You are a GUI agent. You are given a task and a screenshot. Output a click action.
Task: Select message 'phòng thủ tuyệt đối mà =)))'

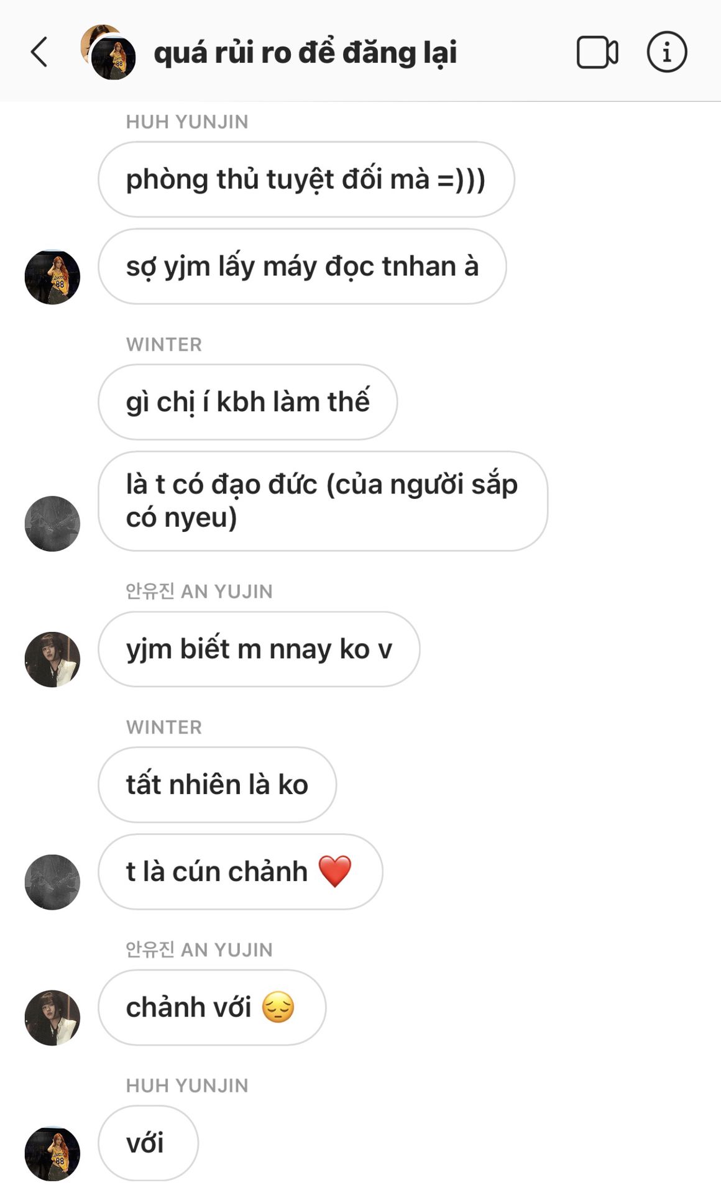coord(306,180)
